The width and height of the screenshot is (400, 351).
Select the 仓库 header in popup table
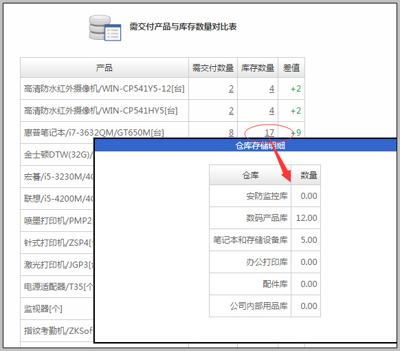[x=250, y=175]
